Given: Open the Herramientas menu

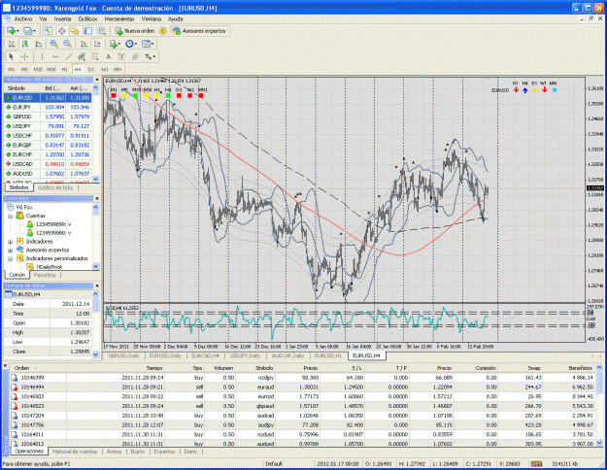Looking at the screenshot, I should pos(119,18).
